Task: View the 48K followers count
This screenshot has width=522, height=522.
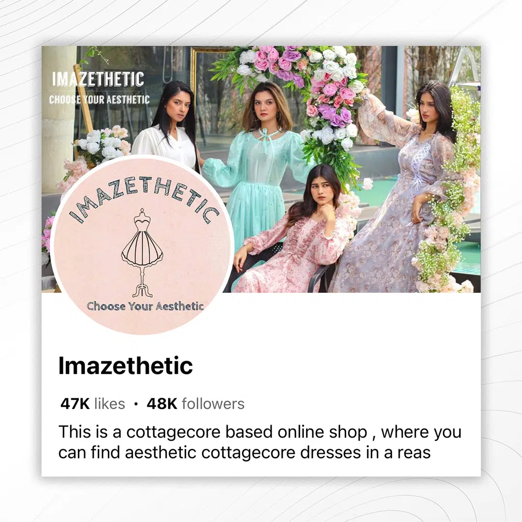Action: pyautogui.click(x=195, y=404)
